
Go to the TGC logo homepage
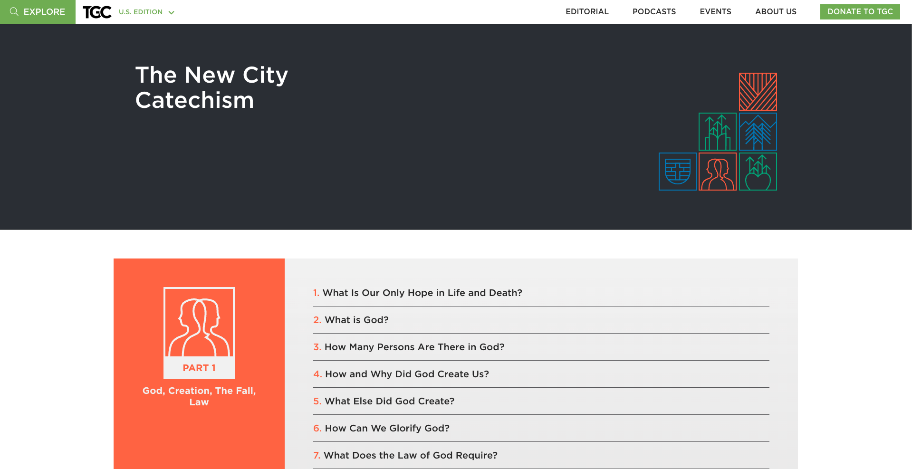(x=97, y=12)
